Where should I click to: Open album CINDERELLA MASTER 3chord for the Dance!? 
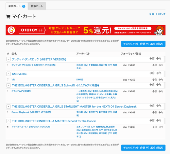coord(54,121)
